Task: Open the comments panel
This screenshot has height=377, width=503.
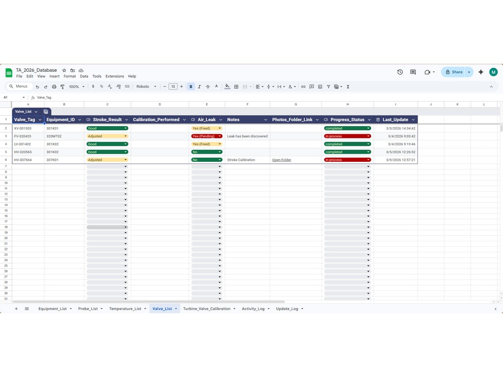Action: (x=413, y=72)
